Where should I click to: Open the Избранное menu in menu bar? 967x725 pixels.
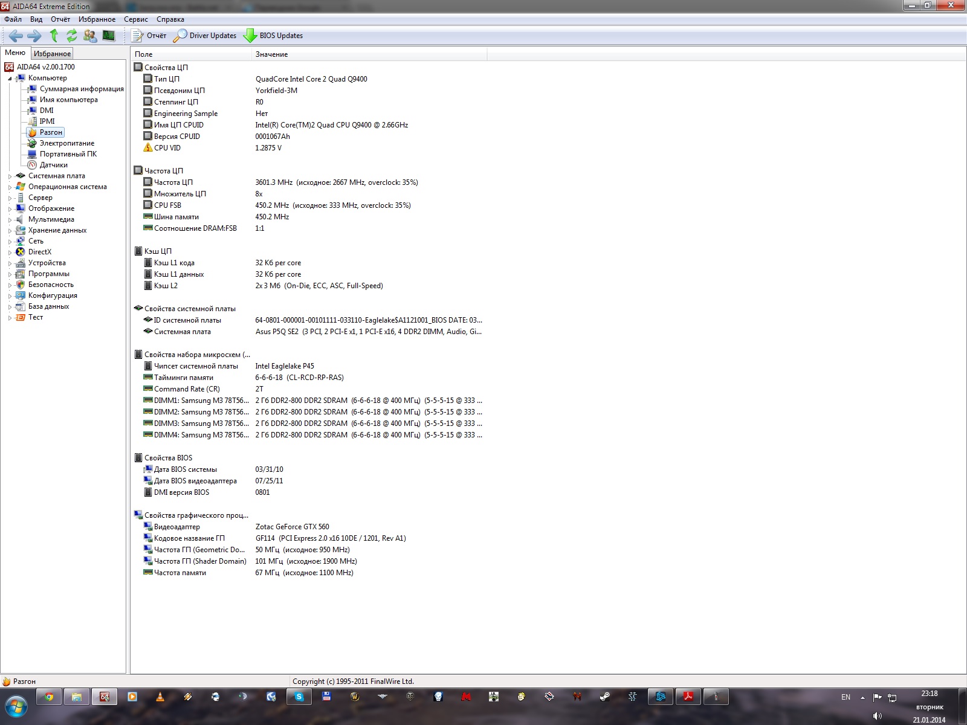(x=97, y=19)
